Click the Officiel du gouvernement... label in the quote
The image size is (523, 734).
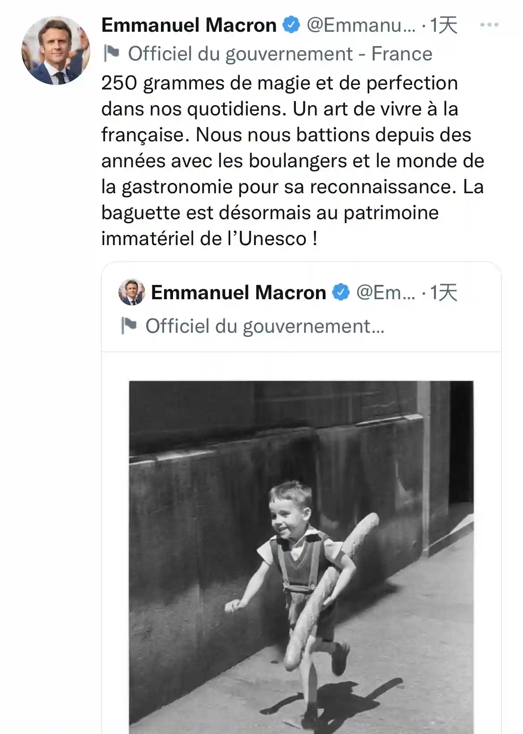(x=265, y=327)
